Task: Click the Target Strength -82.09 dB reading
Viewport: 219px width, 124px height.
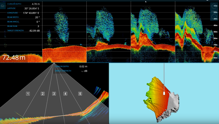Action: click(x=34, y=31)
